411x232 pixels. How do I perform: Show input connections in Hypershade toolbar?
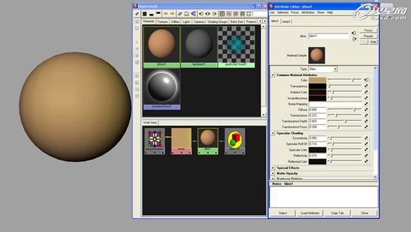pos(201,14)
